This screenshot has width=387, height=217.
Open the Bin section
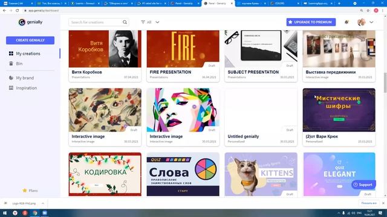point(19,64)
